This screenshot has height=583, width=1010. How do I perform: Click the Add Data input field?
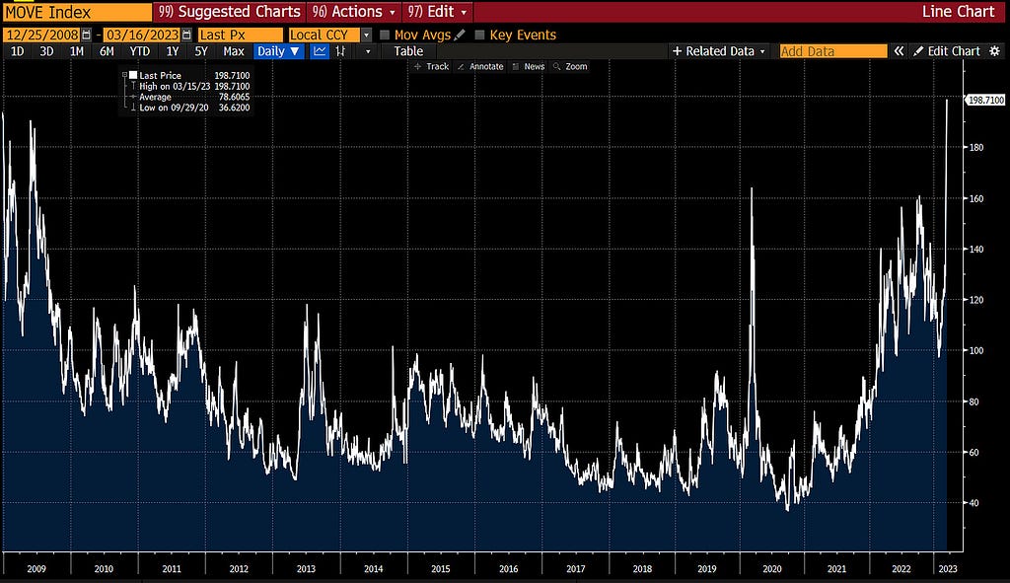click(x=832, y=51)
